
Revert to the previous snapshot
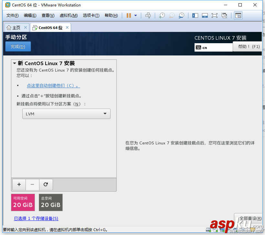click(x=172, y=15)
